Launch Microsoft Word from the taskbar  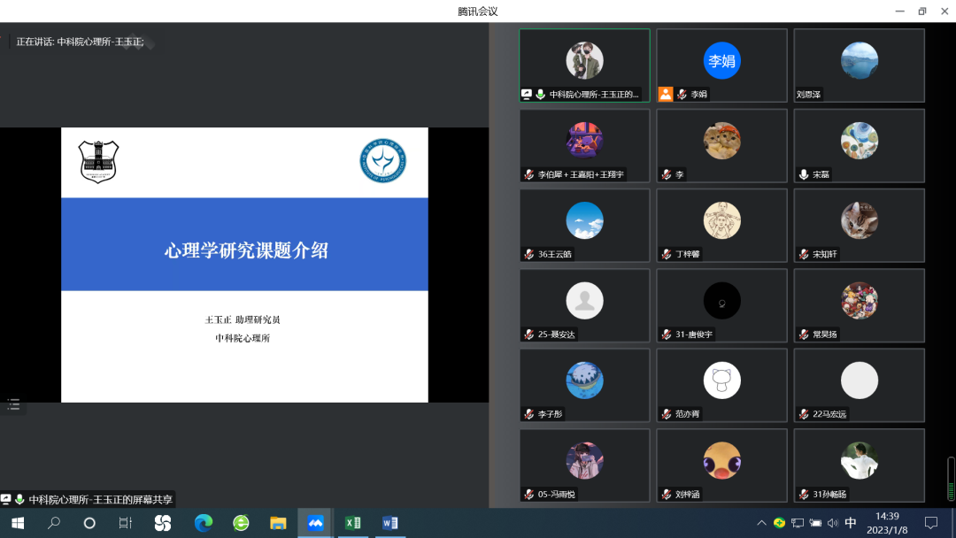tap(392, 522)
